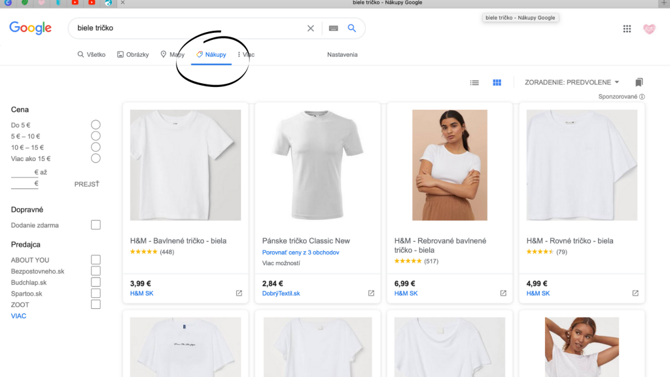This screenshot has width=670, height=377.
Task: Check Budchlap.sk seller filter
Action: pyautogui.click(x=96, y=282)
